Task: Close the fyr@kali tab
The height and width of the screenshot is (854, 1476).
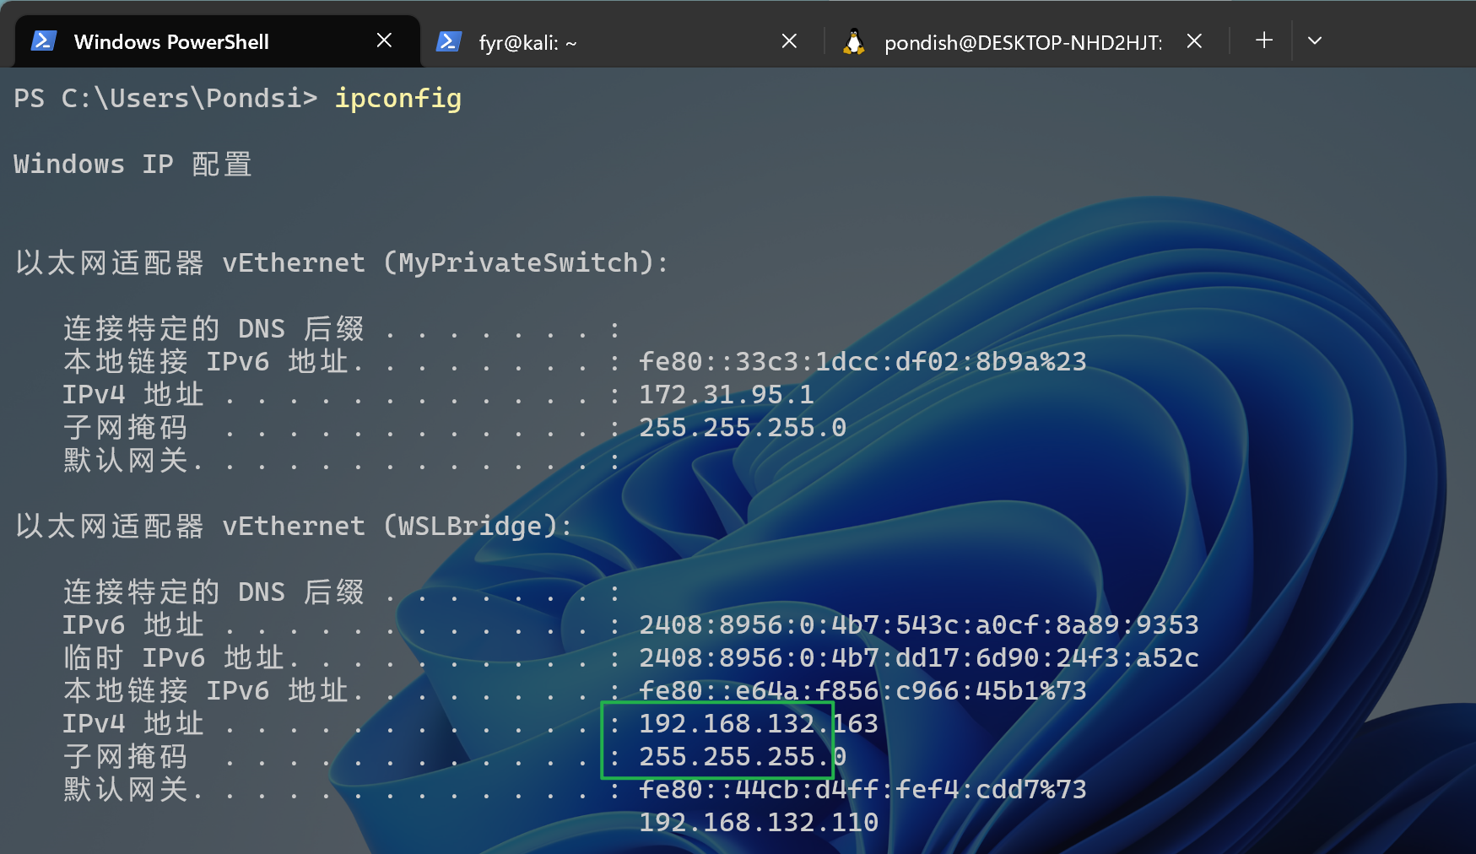Action: pos(789,41)
